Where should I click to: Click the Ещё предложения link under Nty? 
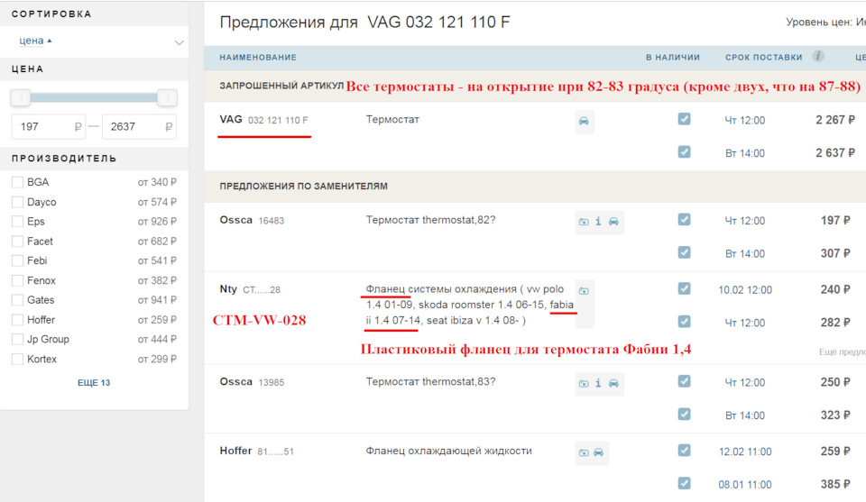(x=842, y=351)
